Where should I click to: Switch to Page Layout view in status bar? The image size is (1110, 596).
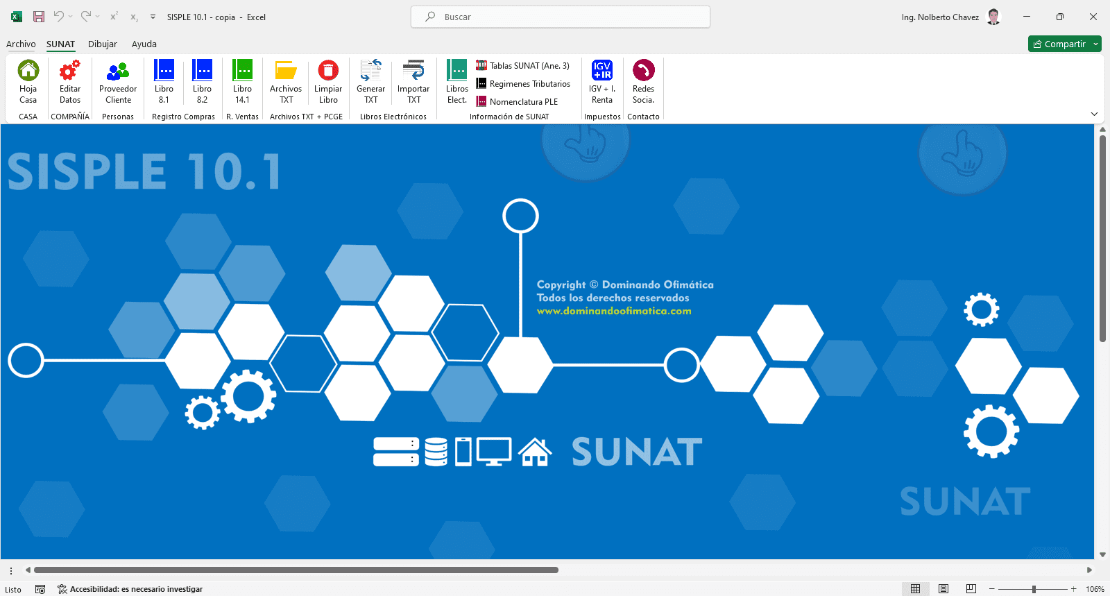[x=943, y=589]
